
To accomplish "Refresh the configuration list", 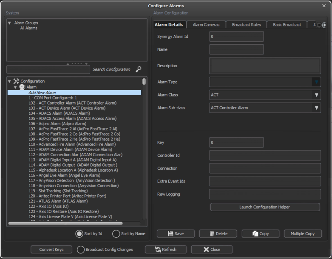I will pyautogui.click(x=166, y=250).
